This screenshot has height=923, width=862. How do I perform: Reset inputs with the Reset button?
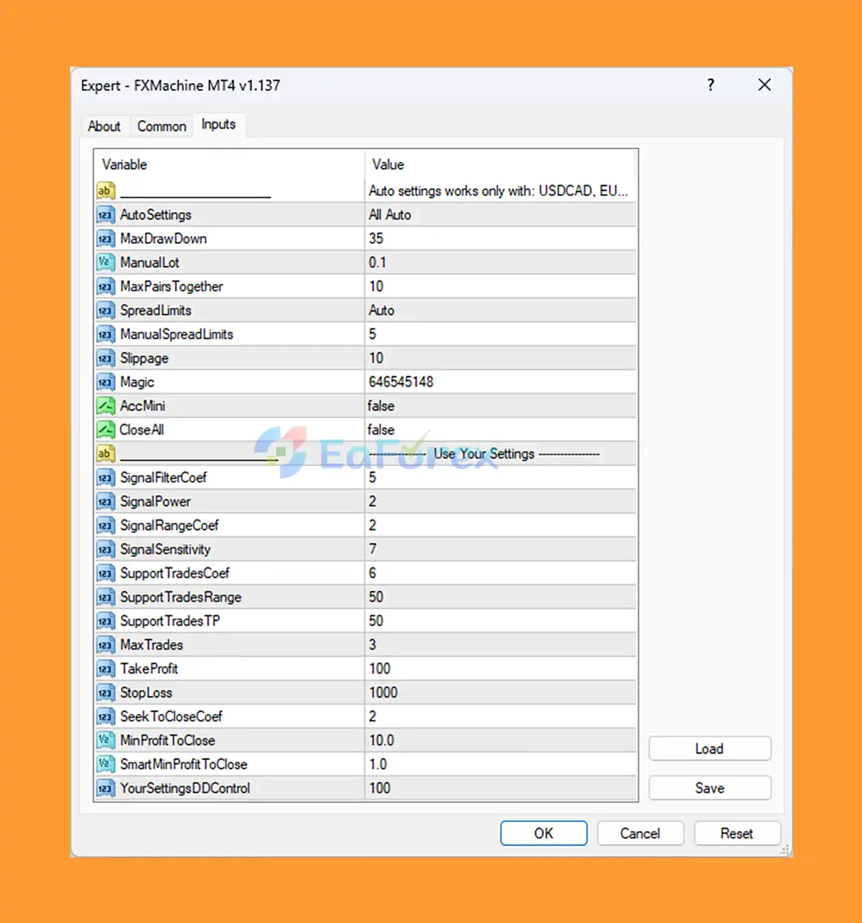(737, 833)
